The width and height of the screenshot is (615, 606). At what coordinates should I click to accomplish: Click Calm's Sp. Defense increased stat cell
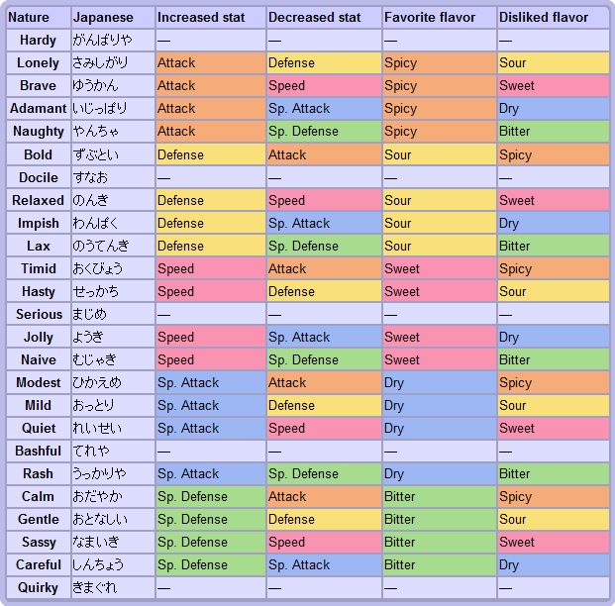pyautogui.click(x=210, y=496)
